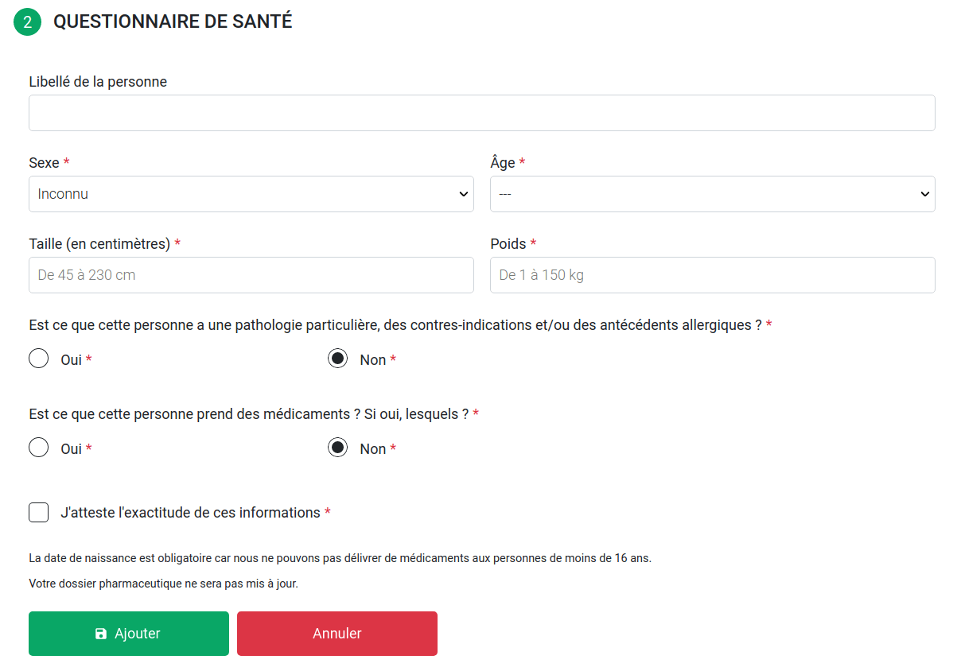961x671 pixels.
Task: Click the "QUESTIONNAIRE DE SANTÉ" heading
Action: click(x=172, y=21)
